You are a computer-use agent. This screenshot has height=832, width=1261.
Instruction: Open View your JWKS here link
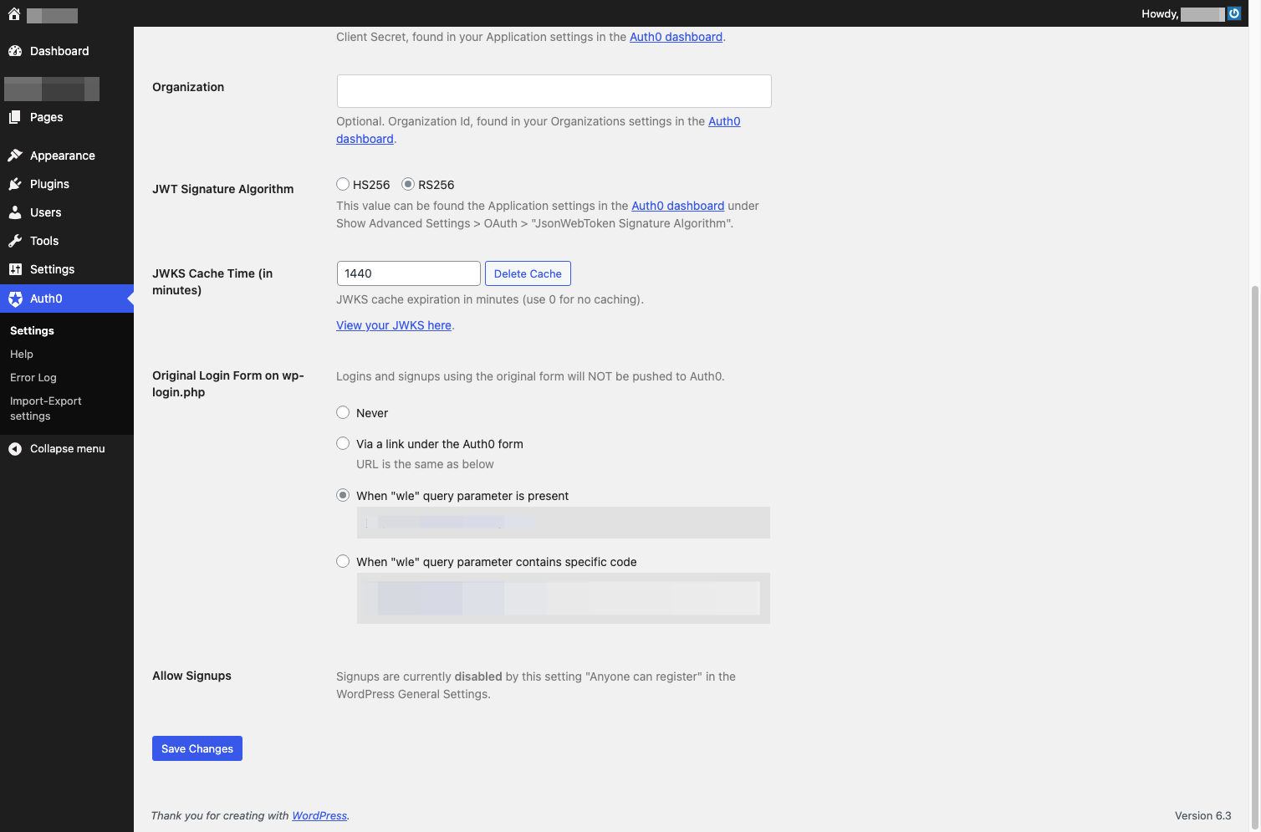(x=394, y=325)
